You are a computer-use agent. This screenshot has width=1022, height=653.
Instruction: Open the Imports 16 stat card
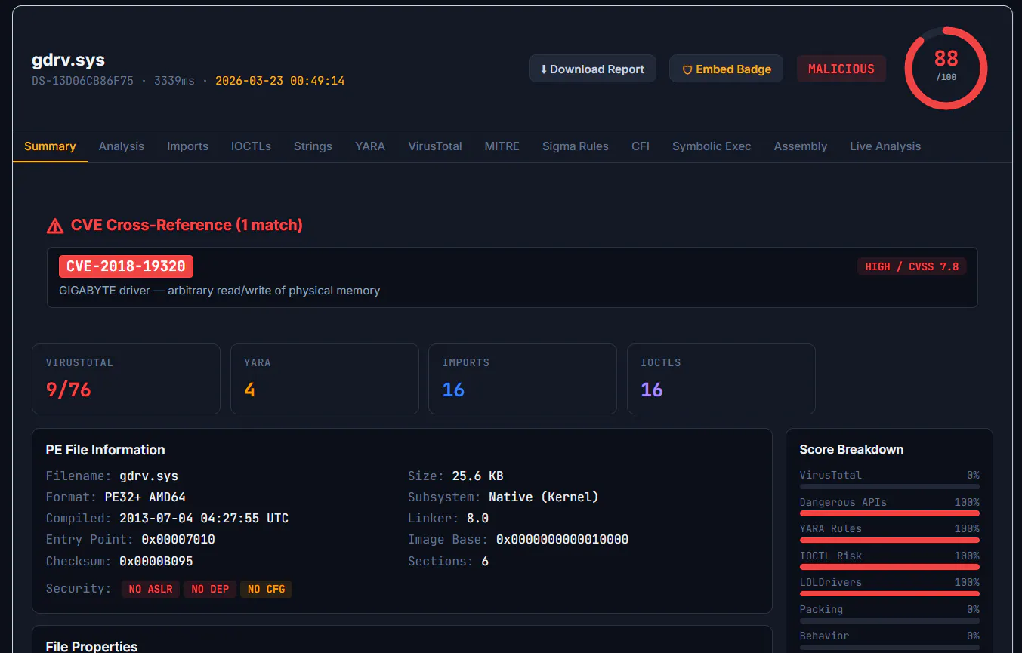[x=523, y=379]
